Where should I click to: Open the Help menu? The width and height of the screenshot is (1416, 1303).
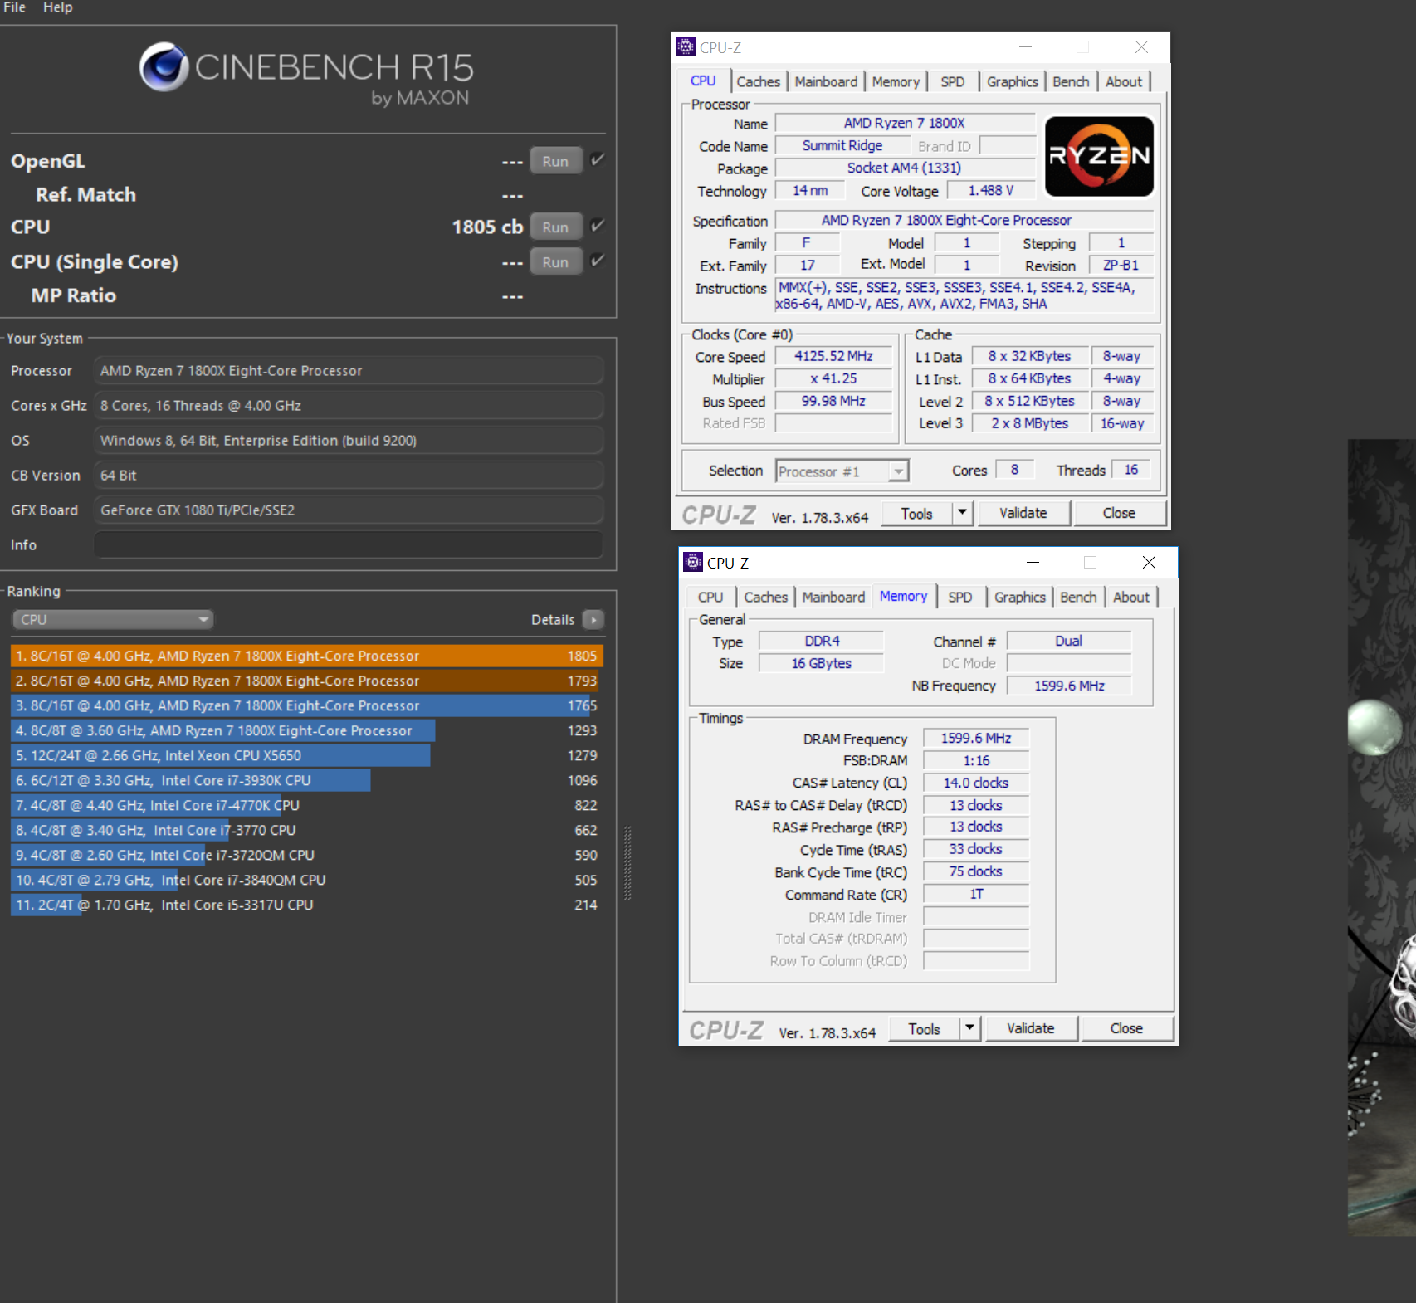coord(58,7)
